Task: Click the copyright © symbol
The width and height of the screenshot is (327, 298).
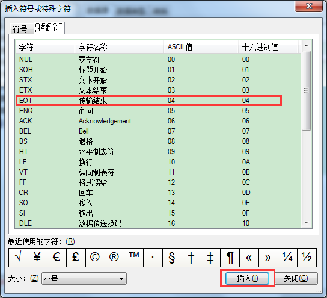Action: point(95,258)
